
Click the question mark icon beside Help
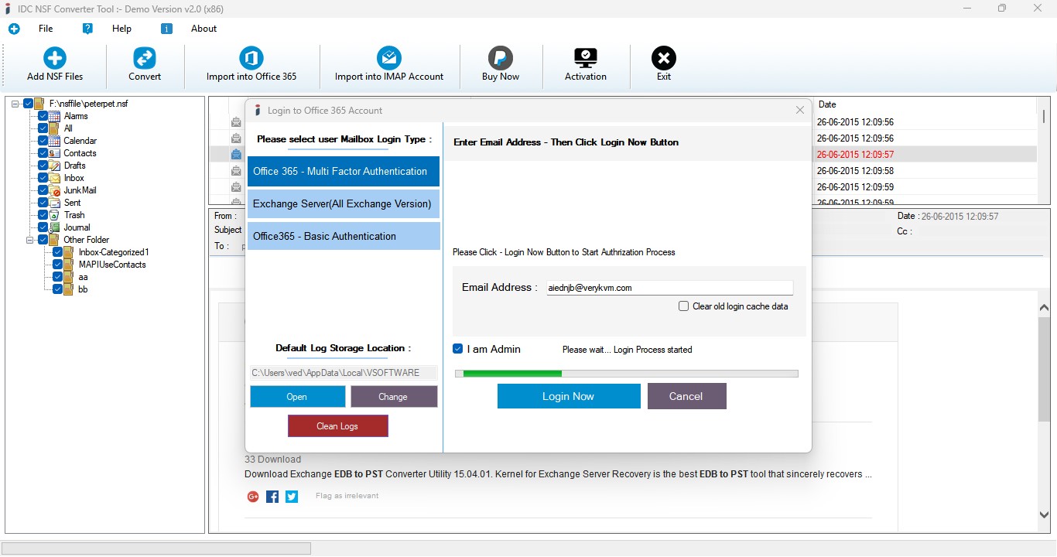[x=87, y=29]
